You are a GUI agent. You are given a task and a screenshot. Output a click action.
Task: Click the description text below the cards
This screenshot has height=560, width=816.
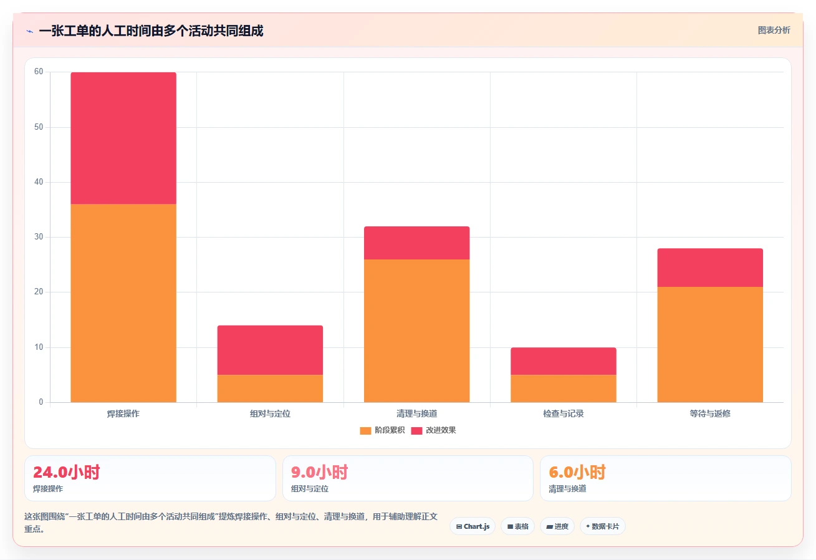tap(231, 523)
